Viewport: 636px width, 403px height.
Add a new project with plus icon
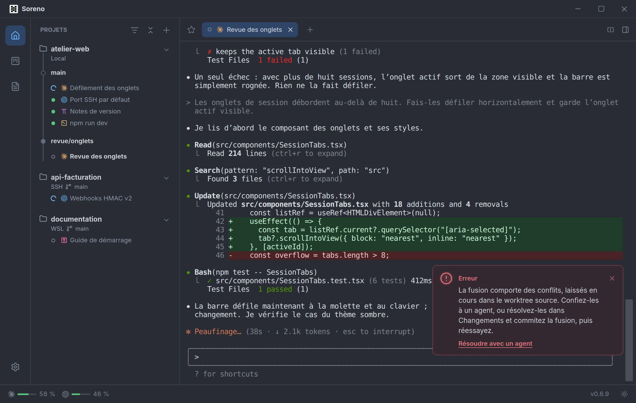click(166, 30)
